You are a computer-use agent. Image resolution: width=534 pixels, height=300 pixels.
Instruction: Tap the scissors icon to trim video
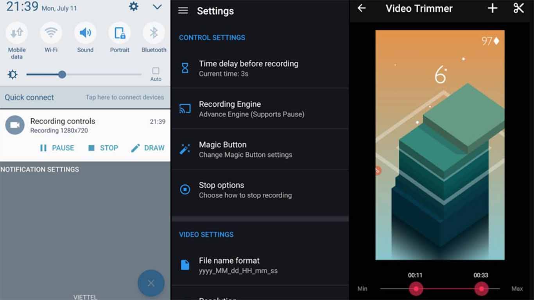click(518, 8)
